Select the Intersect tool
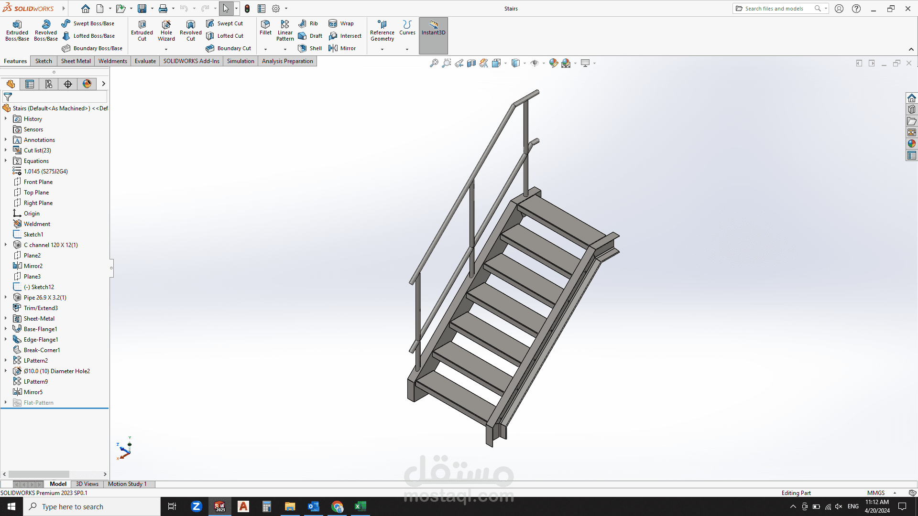Screen dimensions: 918x516 [345, 36]
